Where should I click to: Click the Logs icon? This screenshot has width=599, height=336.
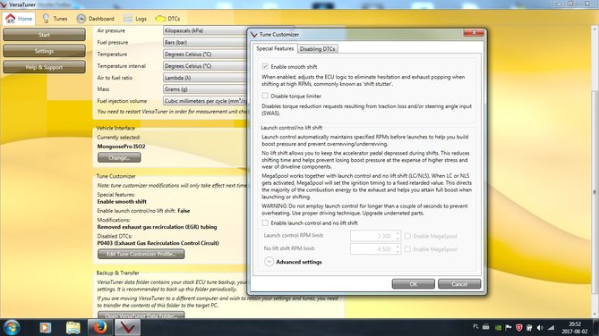point(128,18)
